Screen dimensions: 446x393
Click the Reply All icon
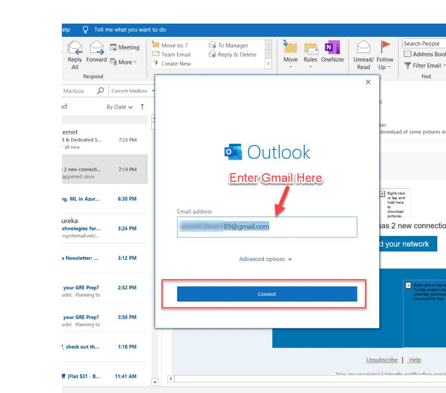[x=75, y=55]
